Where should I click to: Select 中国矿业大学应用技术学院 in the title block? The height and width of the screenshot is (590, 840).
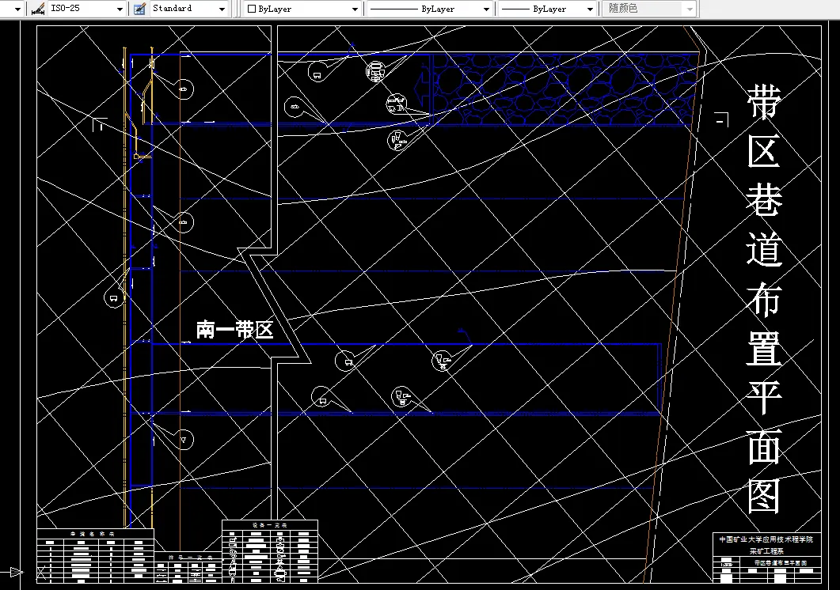tap(766, 539)
